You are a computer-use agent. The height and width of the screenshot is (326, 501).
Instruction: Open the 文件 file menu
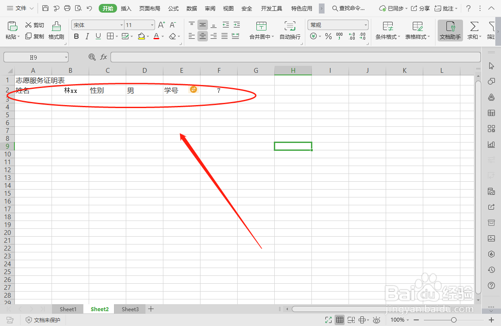tap(21, 8)
